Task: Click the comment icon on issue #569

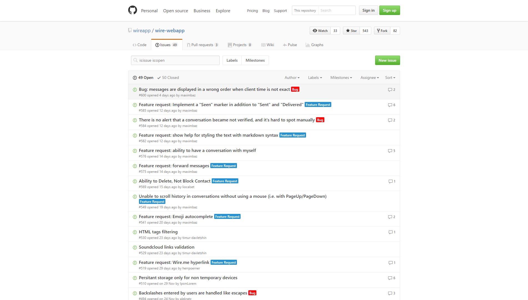Action: (390, 181)
